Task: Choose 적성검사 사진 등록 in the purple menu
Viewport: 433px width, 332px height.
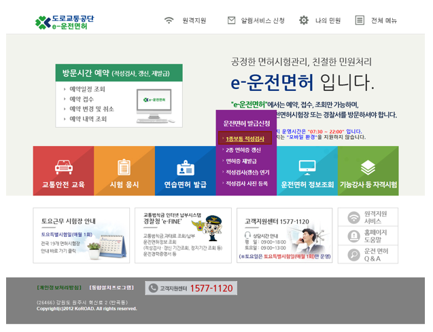Action: coord(247,183)
